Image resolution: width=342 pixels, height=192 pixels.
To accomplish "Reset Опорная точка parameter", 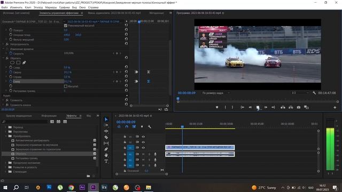I will pyautogui.click(x=126, y=35).
